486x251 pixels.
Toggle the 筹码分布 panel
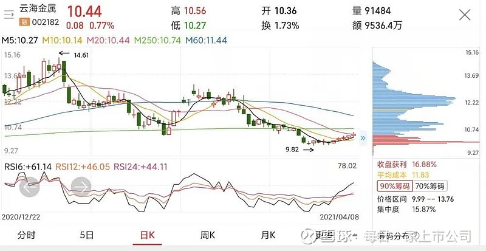tap(394, 235)
